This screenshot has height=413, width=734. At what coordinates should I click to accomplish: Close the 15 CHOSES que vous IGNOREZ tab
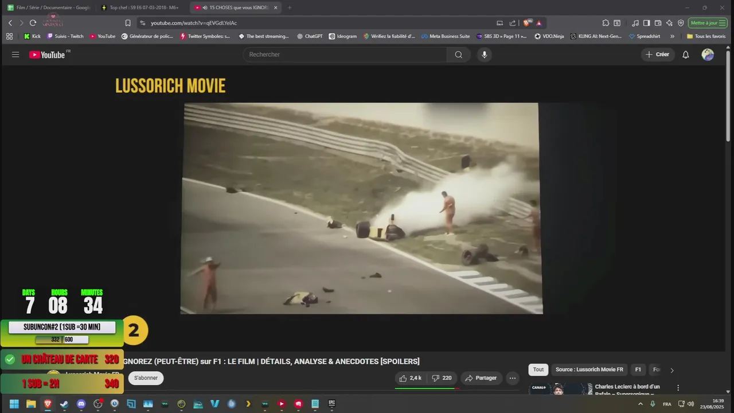275,7
